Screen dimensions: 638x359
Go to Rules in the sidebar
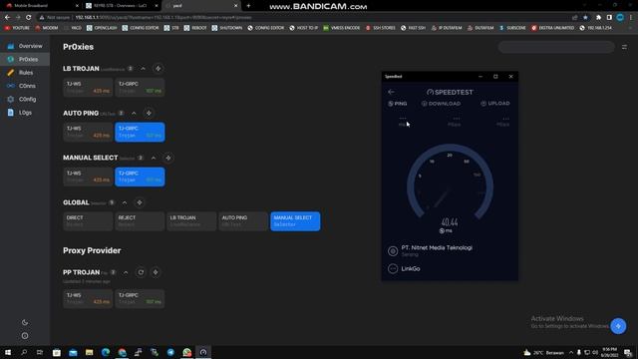(x=25, y=73)
